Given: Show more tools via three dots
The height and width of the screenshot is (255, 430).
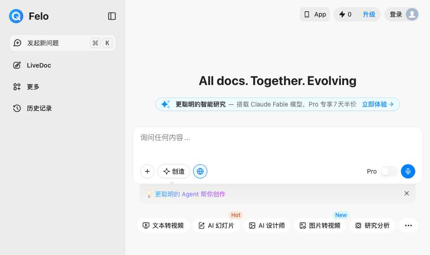Looking at the screenshot, I should click(408, 225).
